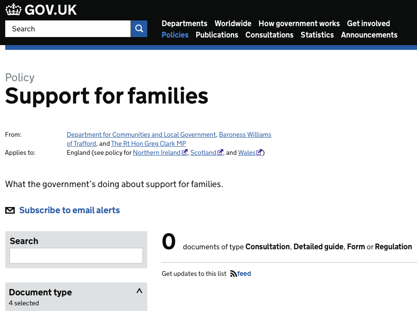Open the Publications navigation item
The image size is (417, 311).
217,35
